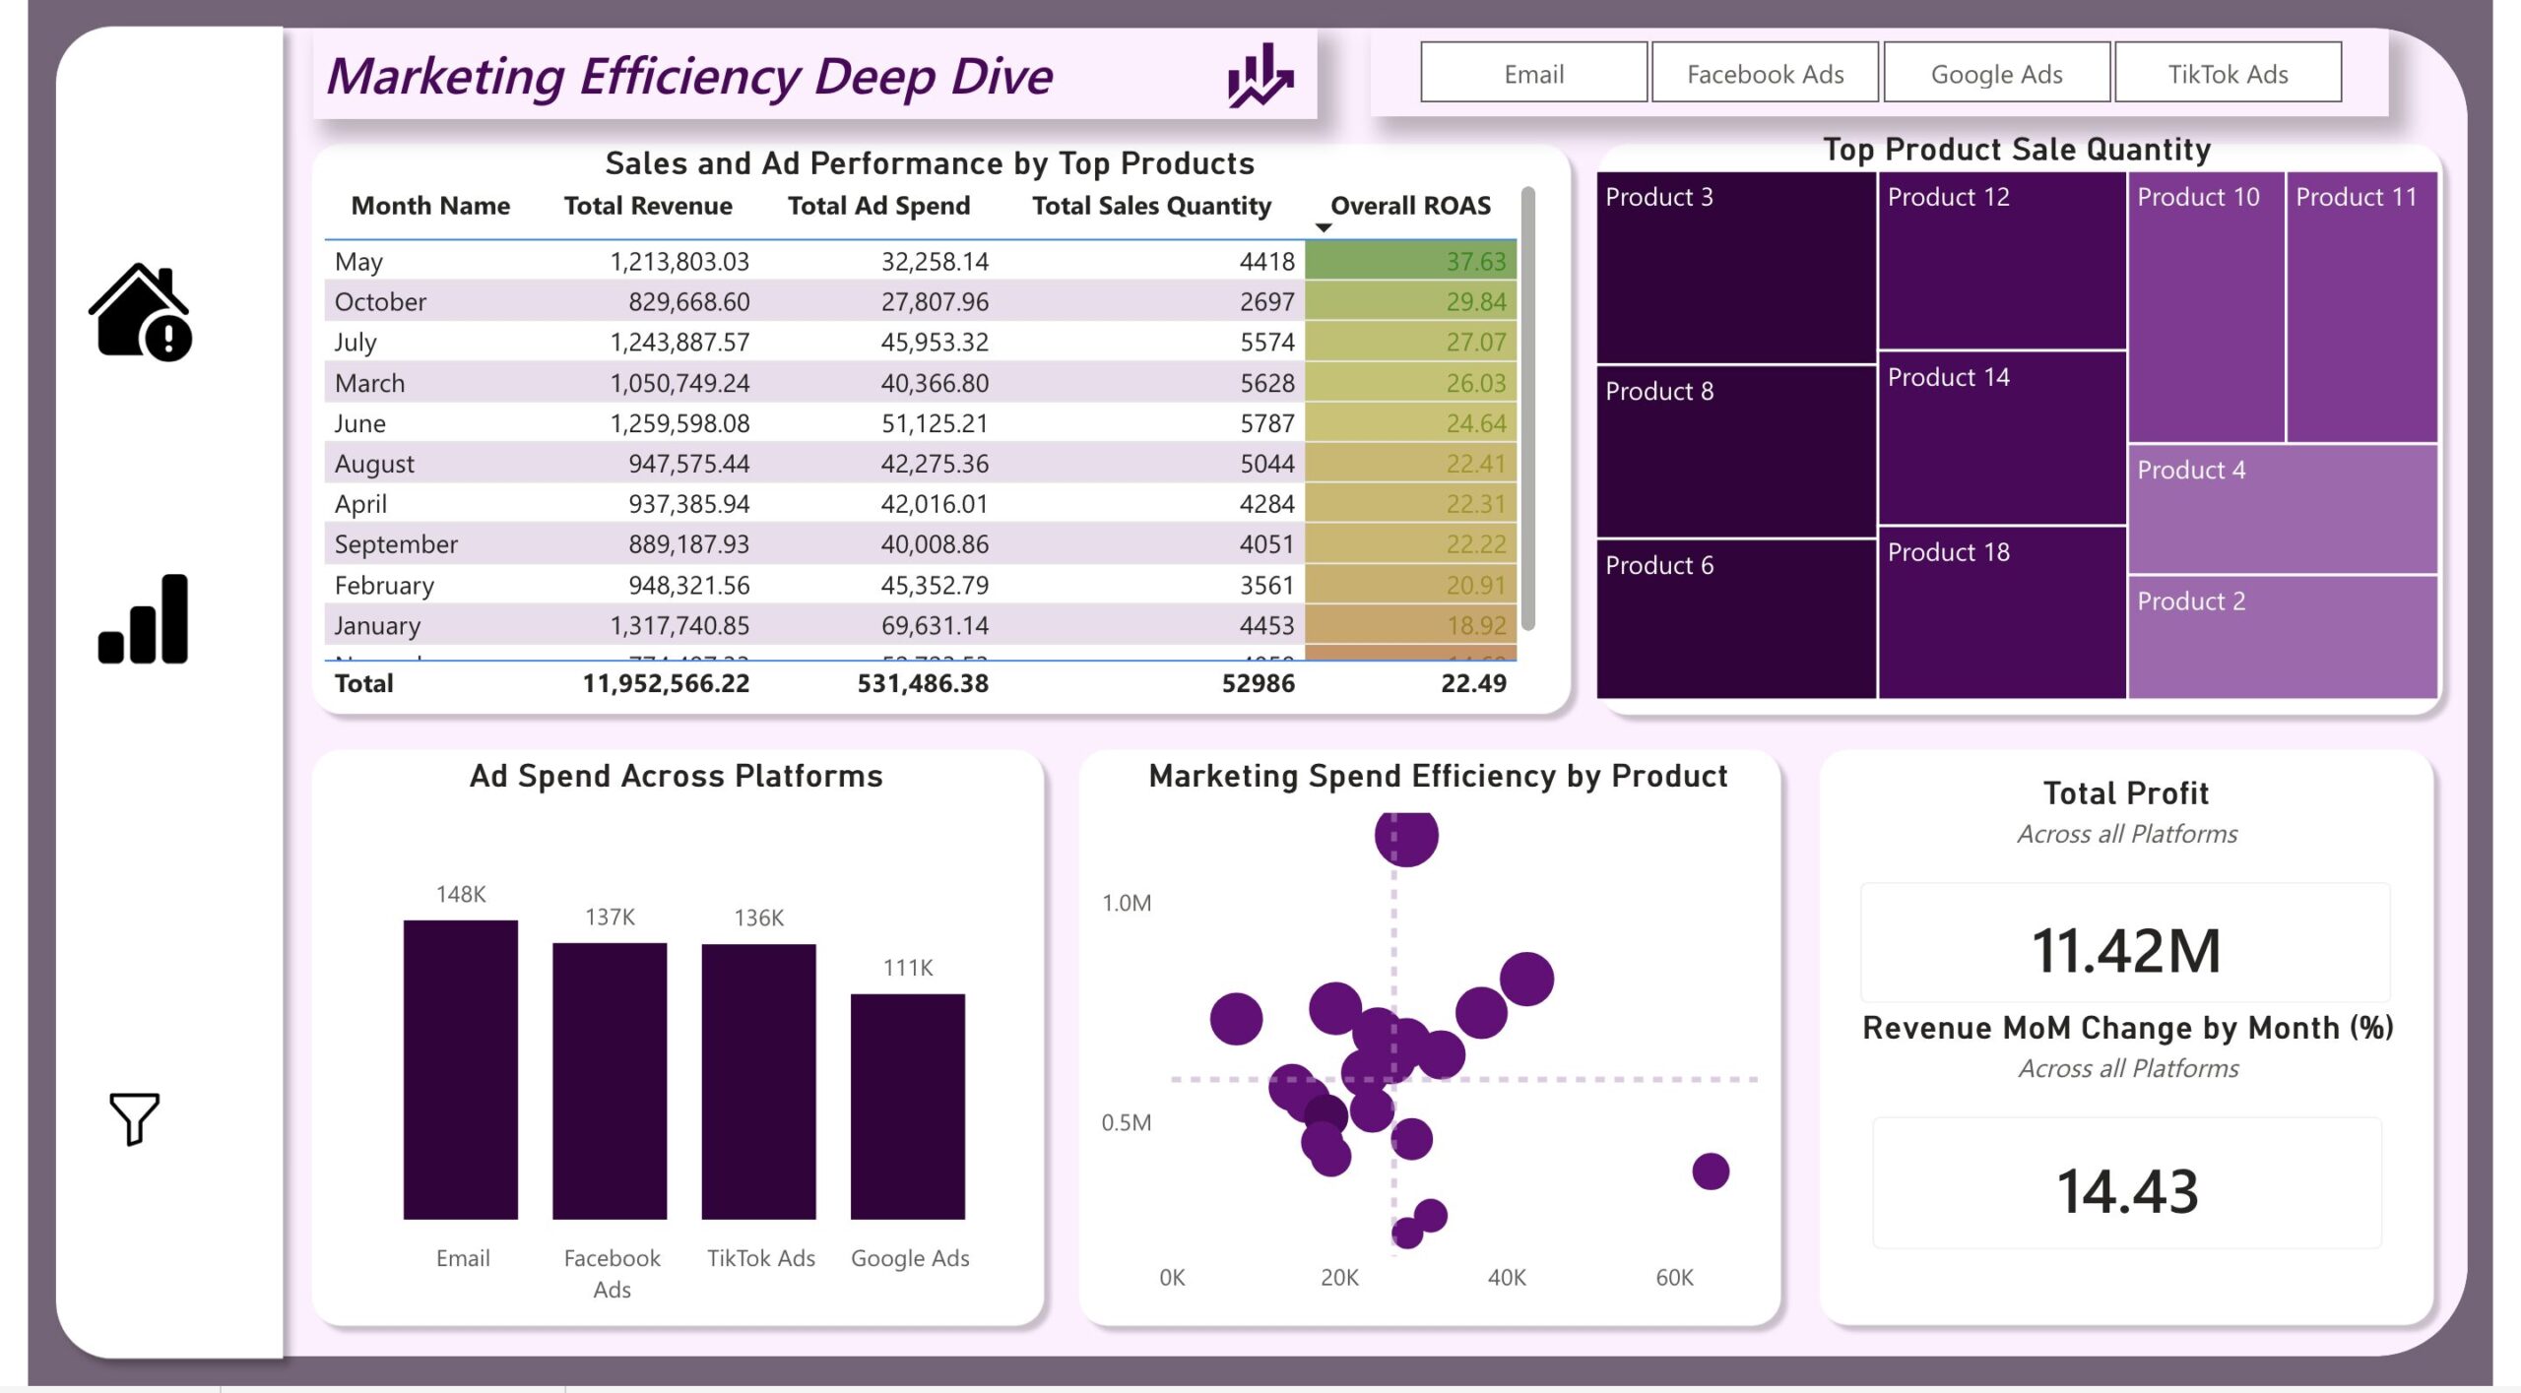Click the Email bar labeled 148K
Image resolution: width=2521 pixels, height=1393 pixels.
click(461, 1070)
